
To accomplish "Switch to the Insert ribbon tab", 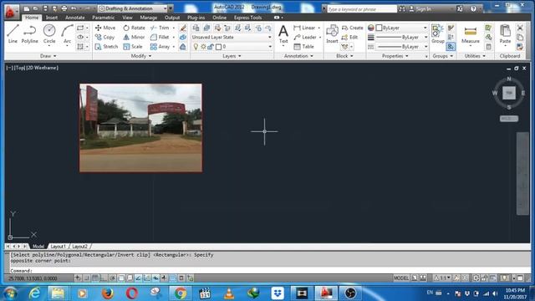I will [x=52, y=18].
